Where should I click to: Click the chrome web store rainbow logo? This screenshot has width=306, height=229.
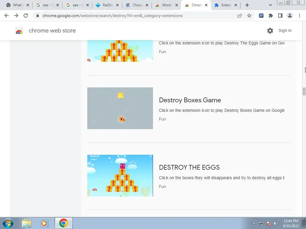tap(19, 31)
